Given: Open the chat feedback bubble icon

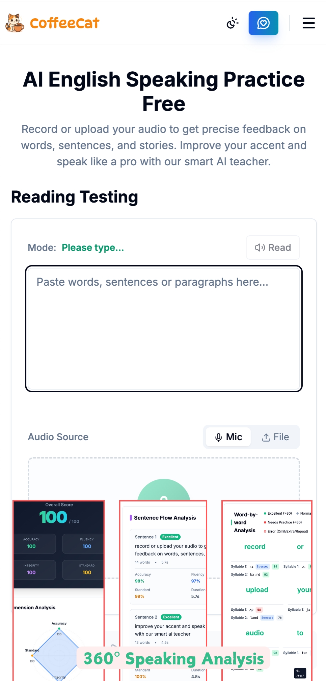Looking at the screenshot, I should (263, 23).
